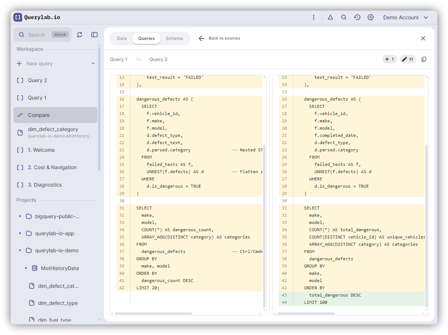This screenshot has height=335, width=448.
Task: Click the left diff pane horizontal scrollbar
Action: tap(153, 313)
